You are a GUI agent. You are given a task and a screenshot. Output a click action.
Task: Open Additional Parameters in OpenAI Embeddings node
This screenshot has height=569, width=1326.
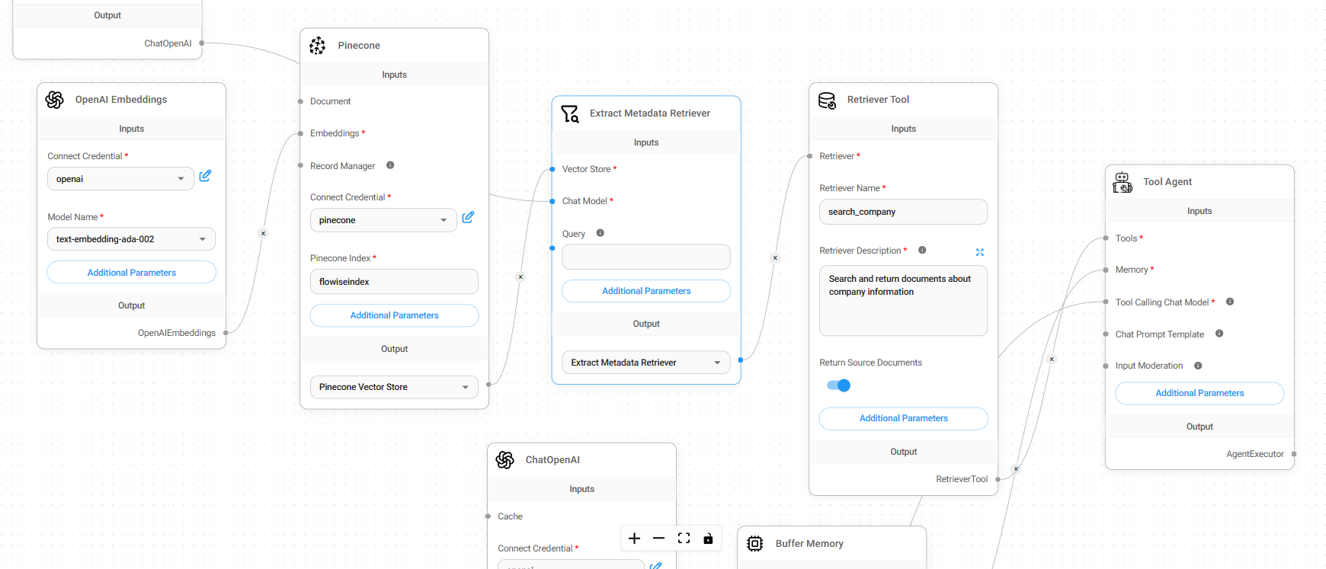(x=131, y=273)
